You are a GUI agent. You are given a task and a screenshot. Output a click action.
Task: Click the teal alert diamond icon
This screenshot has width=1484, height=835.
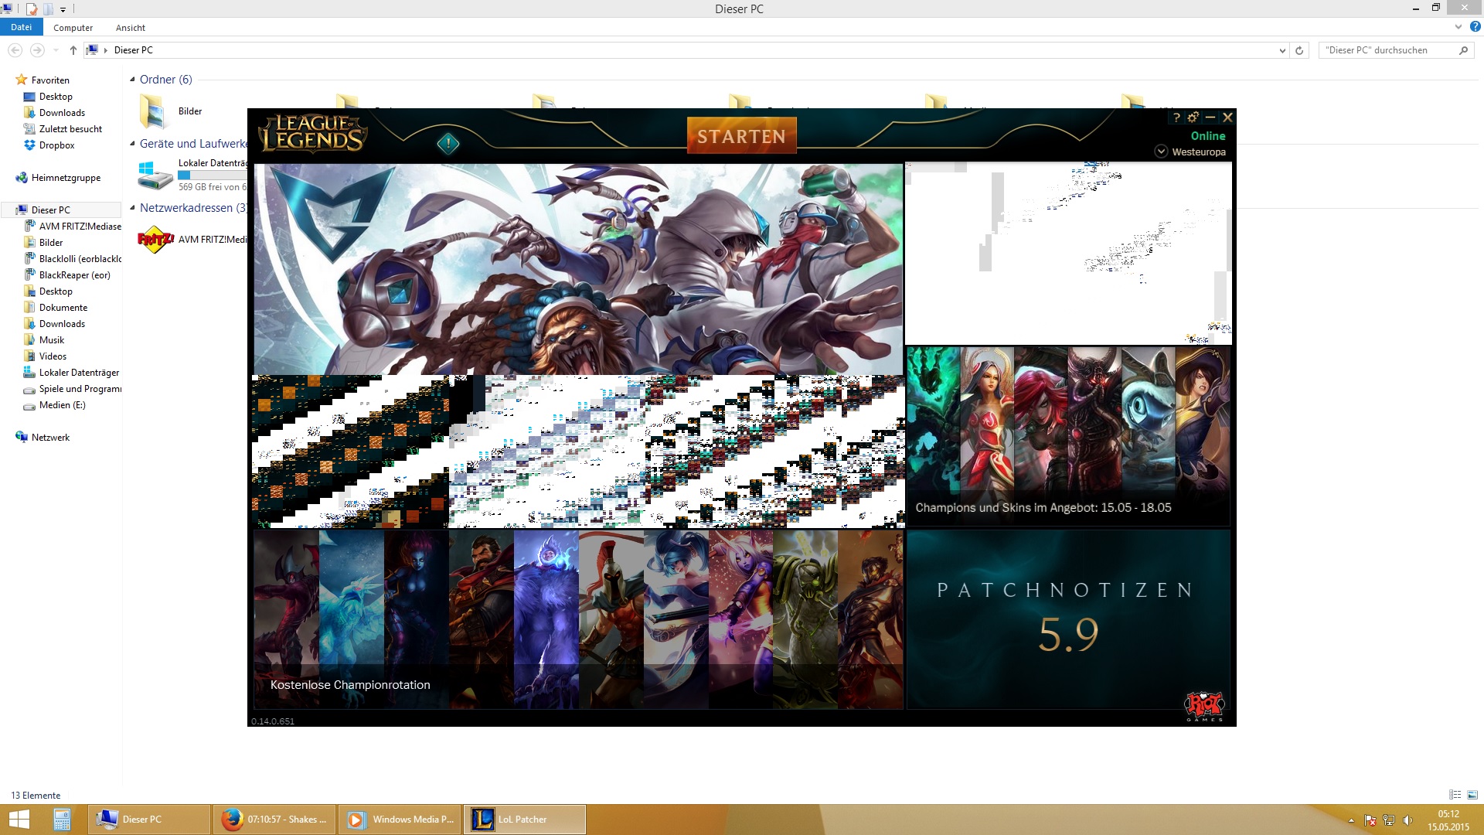[x=448, y=144]
